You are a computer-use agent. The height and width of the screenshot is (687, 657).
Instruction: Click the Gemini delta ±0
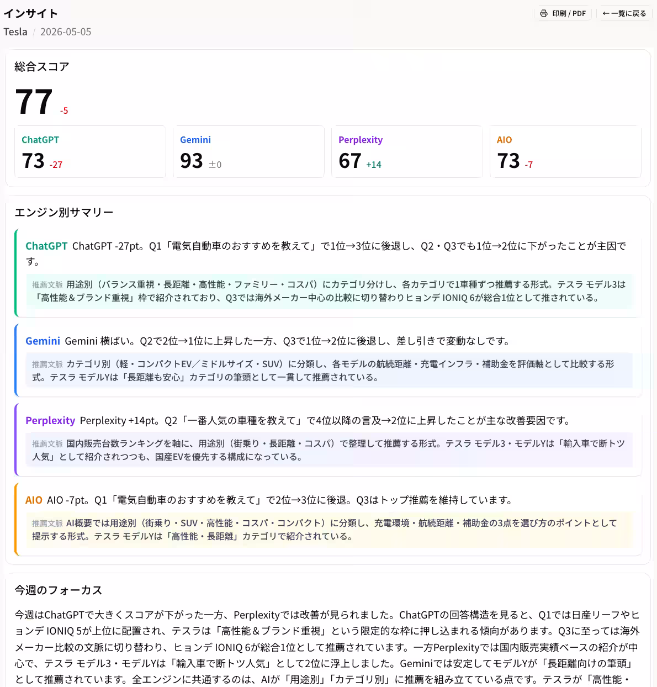[x=215, y=165]
